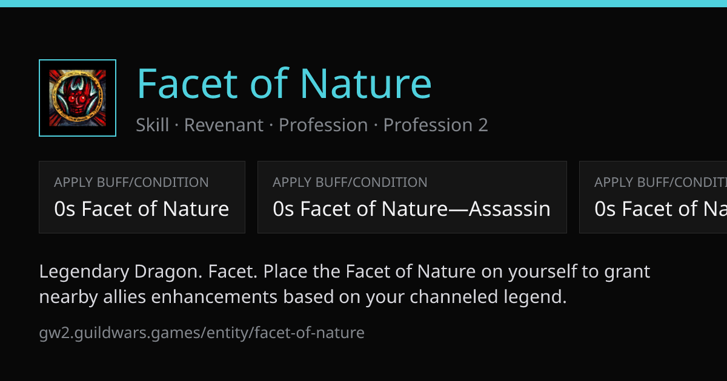Click the cut-off APPLY BUFF/CONDITI heading at right edge
This screenshot has width=727, height=381.
(x=660, y=182)
